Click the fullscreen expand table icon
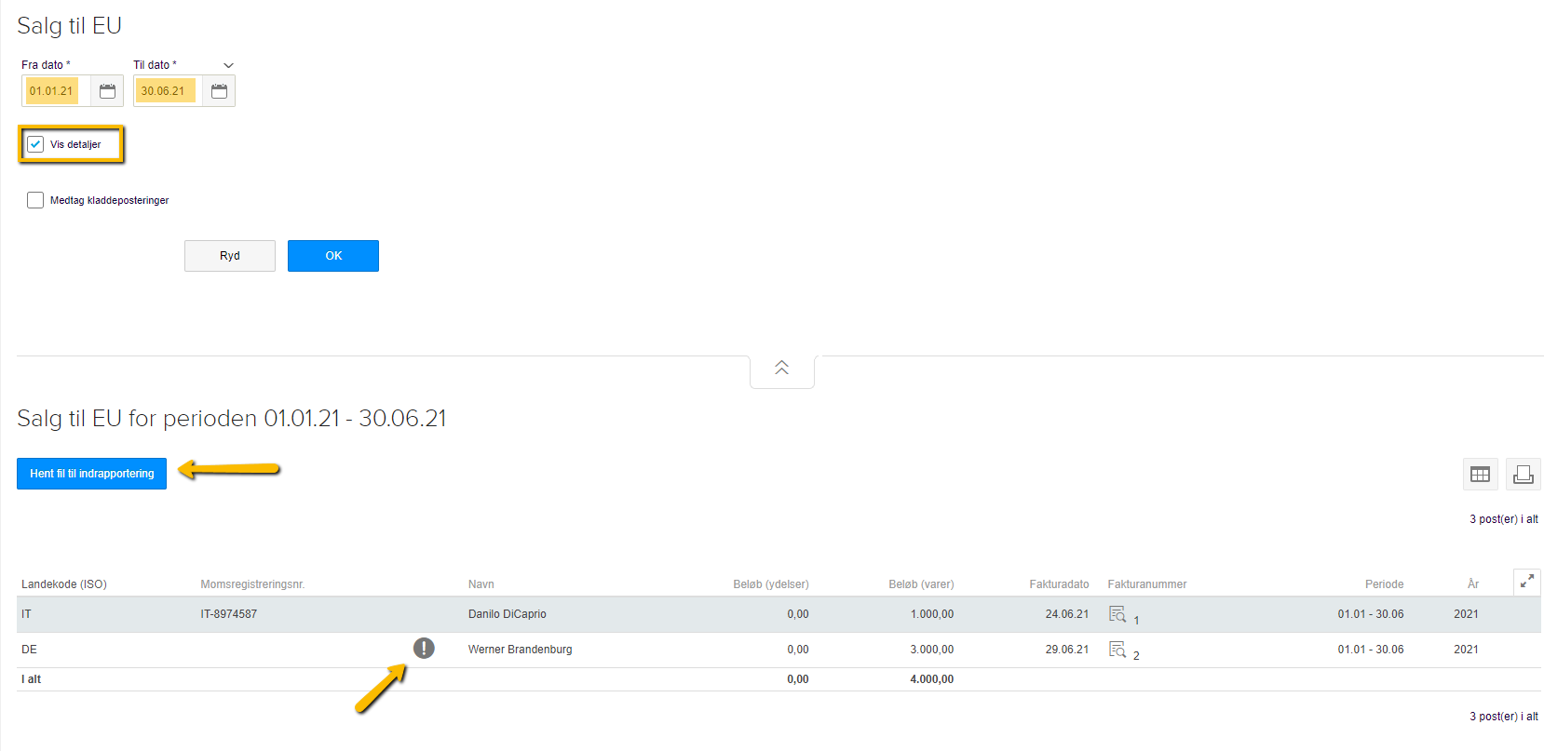The height and width of the screenshot is (751, 1544). click(1526, 582)
